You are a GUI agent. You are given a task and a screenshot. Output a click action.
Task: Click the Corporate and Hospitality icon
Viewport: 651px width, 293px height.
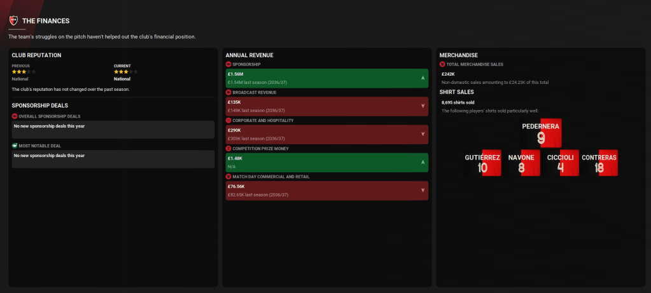click(x=228, y=120)
